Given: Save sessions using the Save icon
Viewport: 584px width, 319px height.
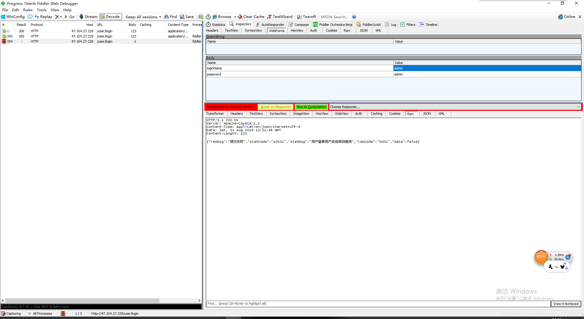Looking at the screenshot, I should (x=187, y=17).
